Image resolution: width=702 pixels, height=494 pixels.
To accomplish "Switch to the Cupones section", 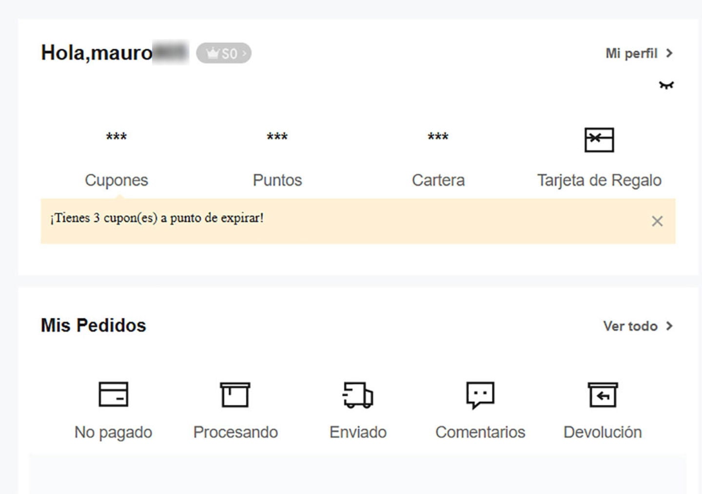I will [117, 180].
